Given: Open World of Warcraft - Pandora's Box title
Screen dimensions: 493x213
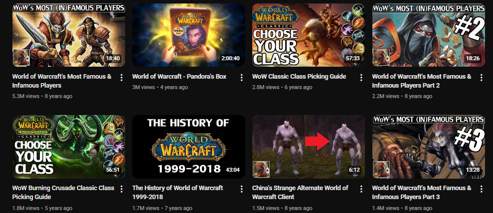Looking at the screenshot, I should [179, 77].
